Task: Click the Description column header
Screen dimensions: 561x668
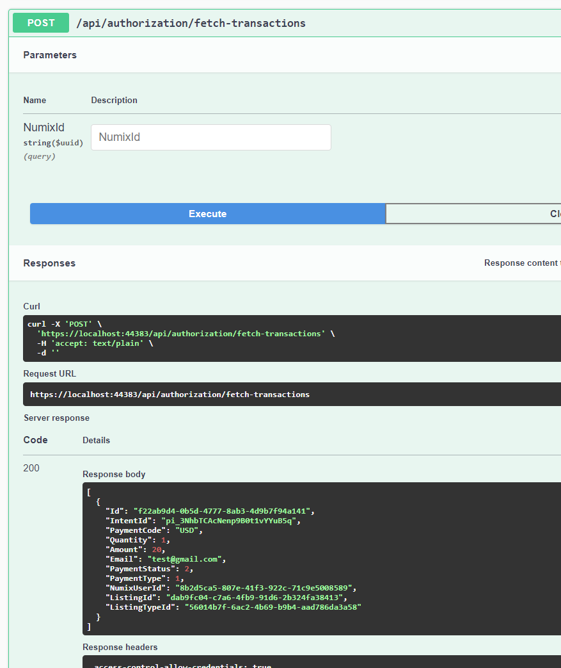Action: point(114,100)
